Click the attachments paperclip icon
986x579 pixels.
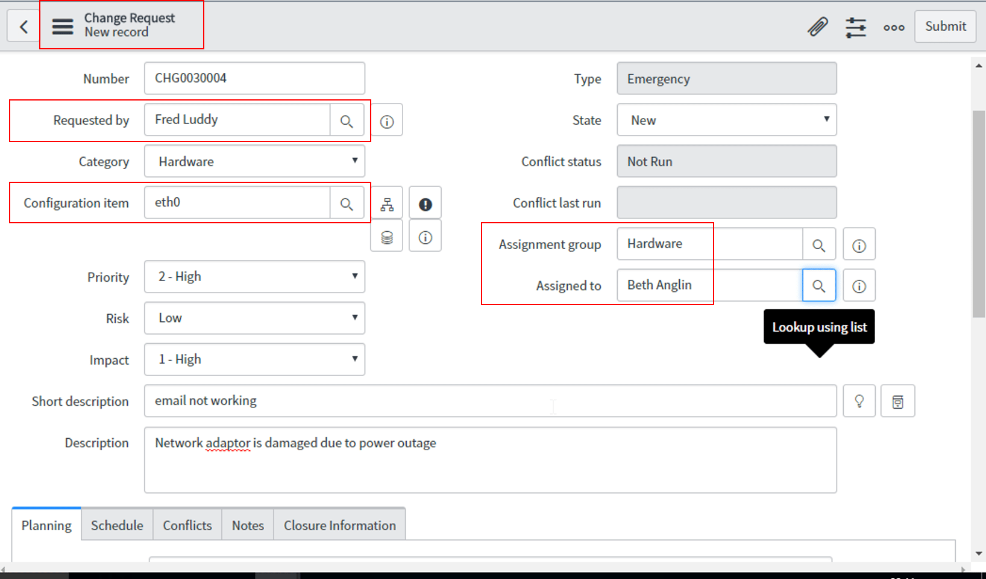pyautogui.click(x=818, y=27)
